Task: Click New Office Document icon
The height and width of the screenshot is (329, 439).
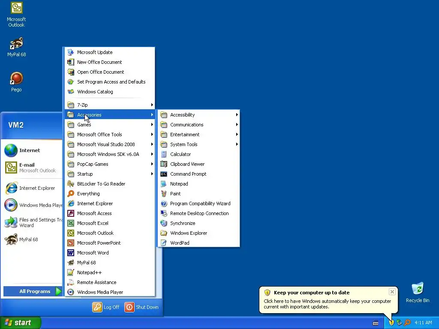Action: [71, 62]
